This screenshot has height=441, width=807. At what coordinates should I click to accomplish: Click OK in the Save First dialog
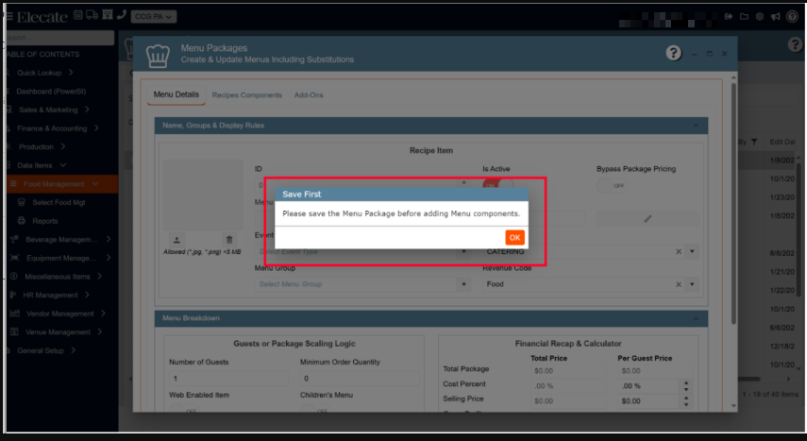(x=514, y=237)
